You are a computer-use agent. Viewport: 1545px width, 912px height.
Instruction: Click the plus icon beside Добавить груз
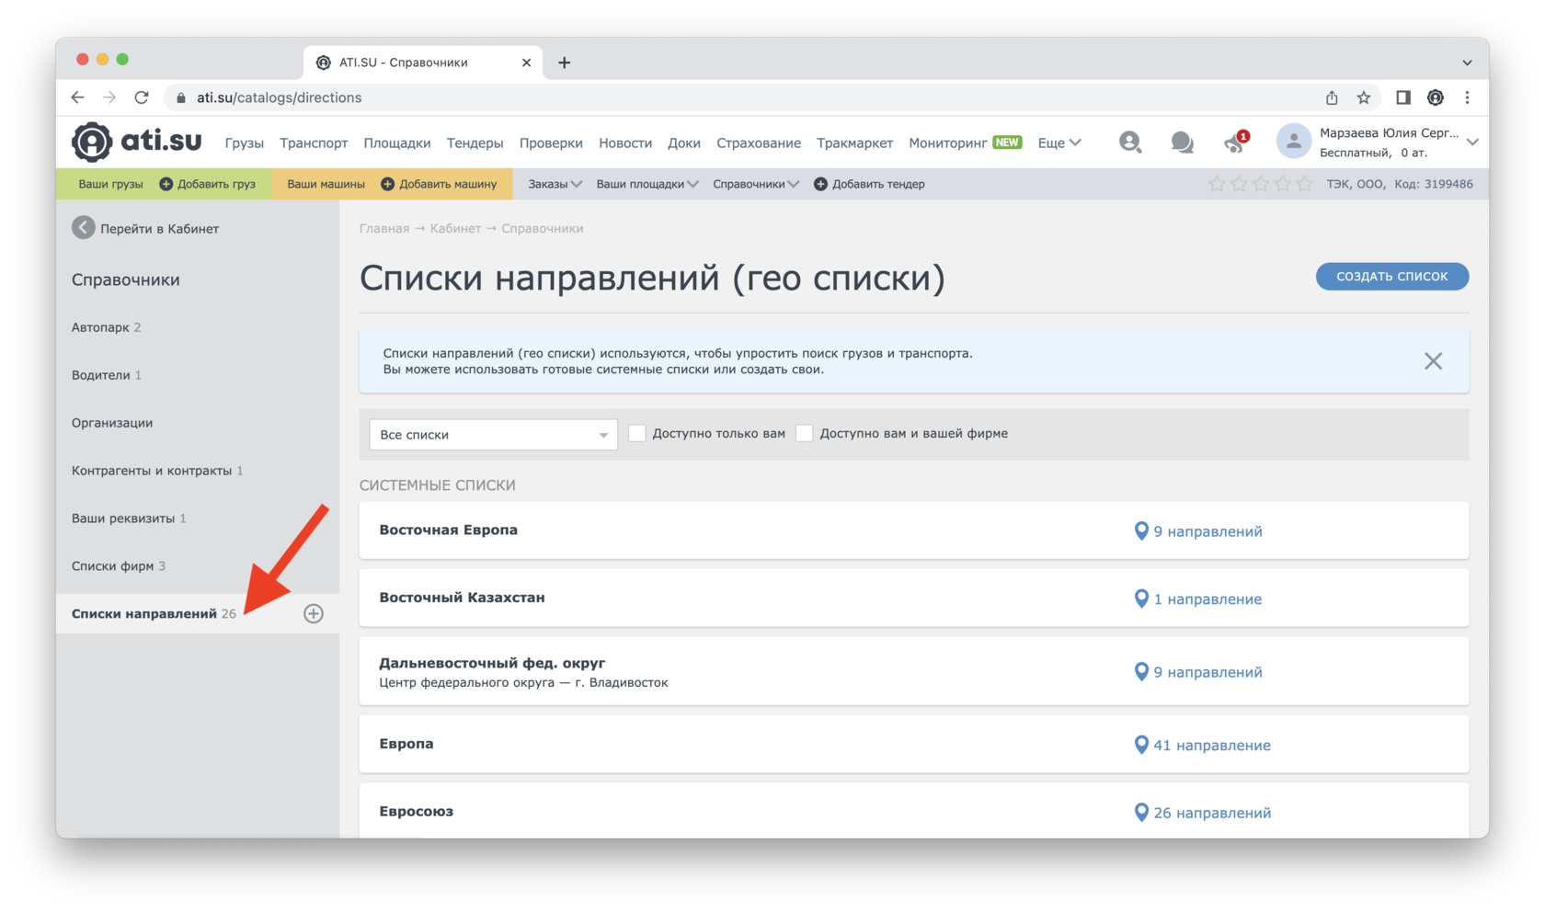click(166, 184)
